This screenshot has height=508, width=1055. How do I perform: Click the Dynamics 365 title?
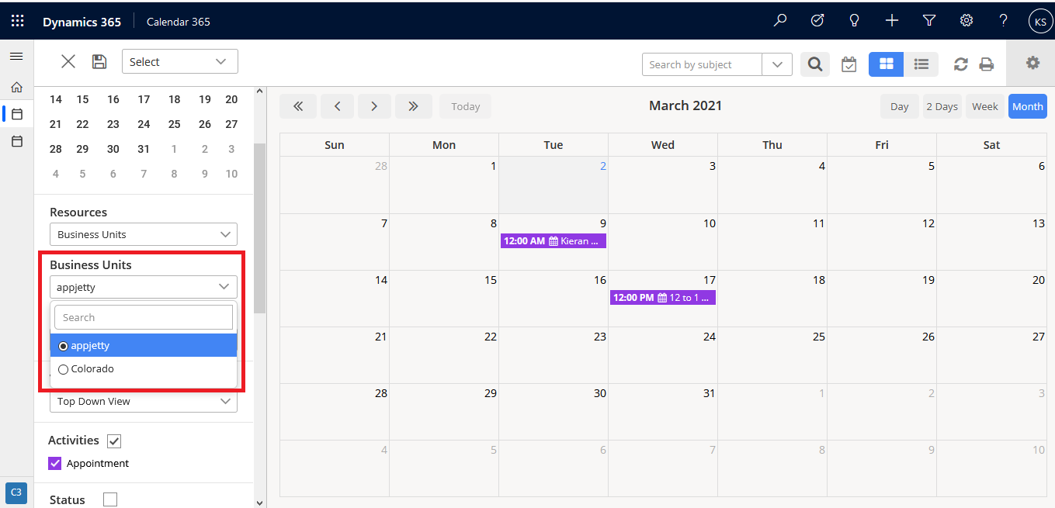[82, 22]
